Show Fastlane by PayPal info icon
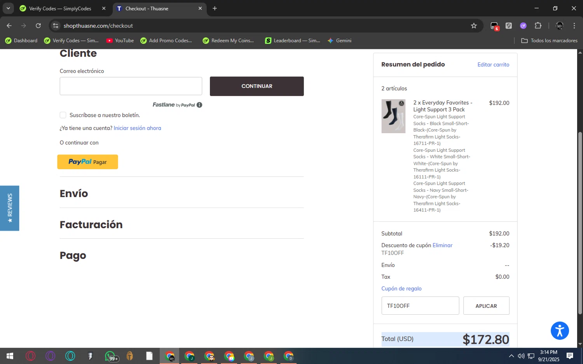This screenshot has width=583, height=364. (199, 105)
